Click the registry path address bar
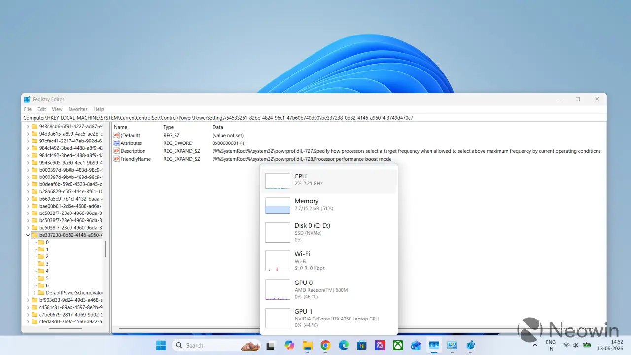This screenshot has height=355, width=631. pos(315,118)
